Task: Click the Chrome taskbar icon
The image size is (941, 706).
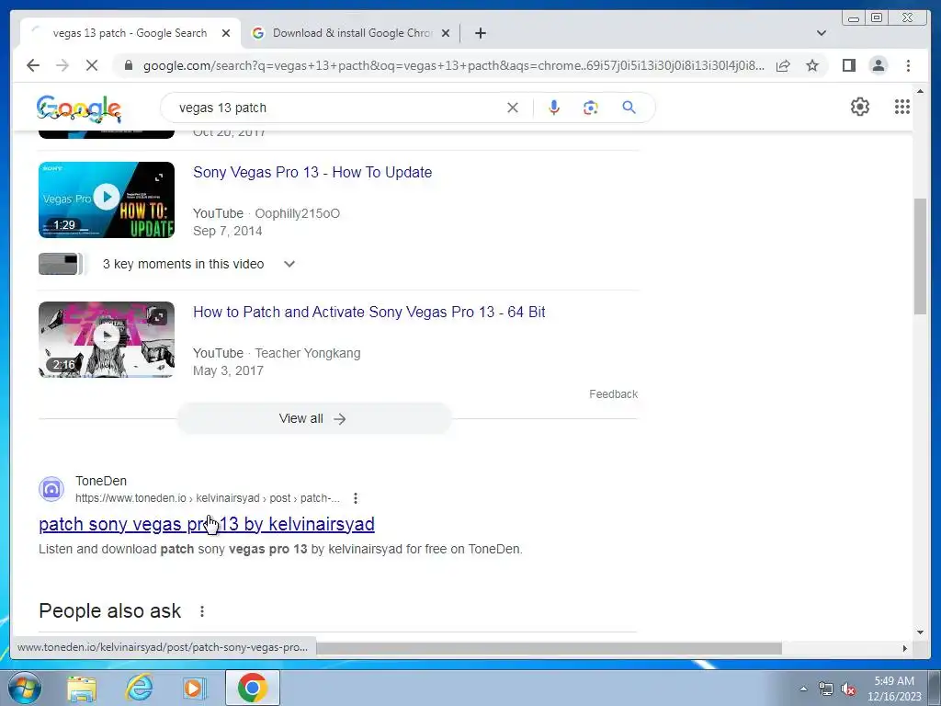Action: pyautogui.click(x=252, y=688)
